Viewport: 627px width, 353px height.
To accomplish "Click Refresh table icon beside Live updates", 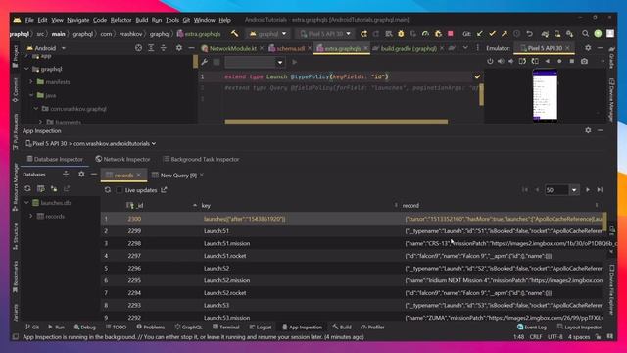I will [108, 190].
